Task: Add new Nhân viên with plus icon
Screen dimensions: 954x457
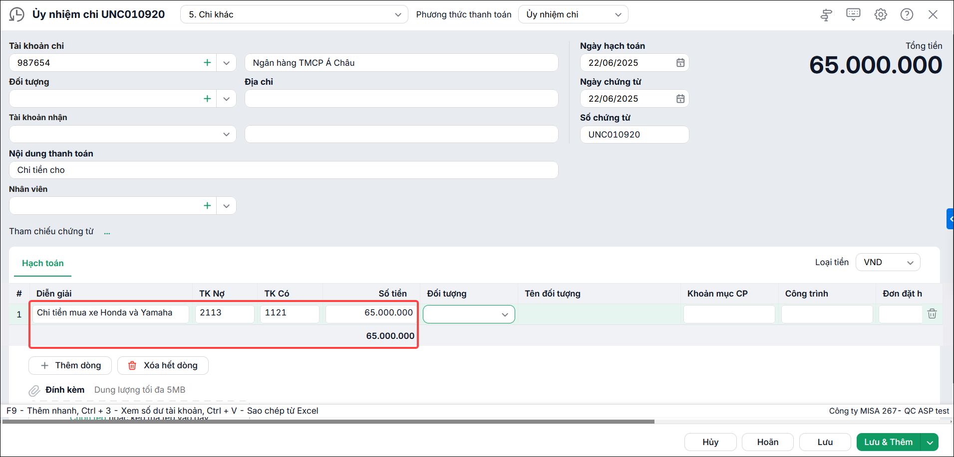Action: pos(207,206)
